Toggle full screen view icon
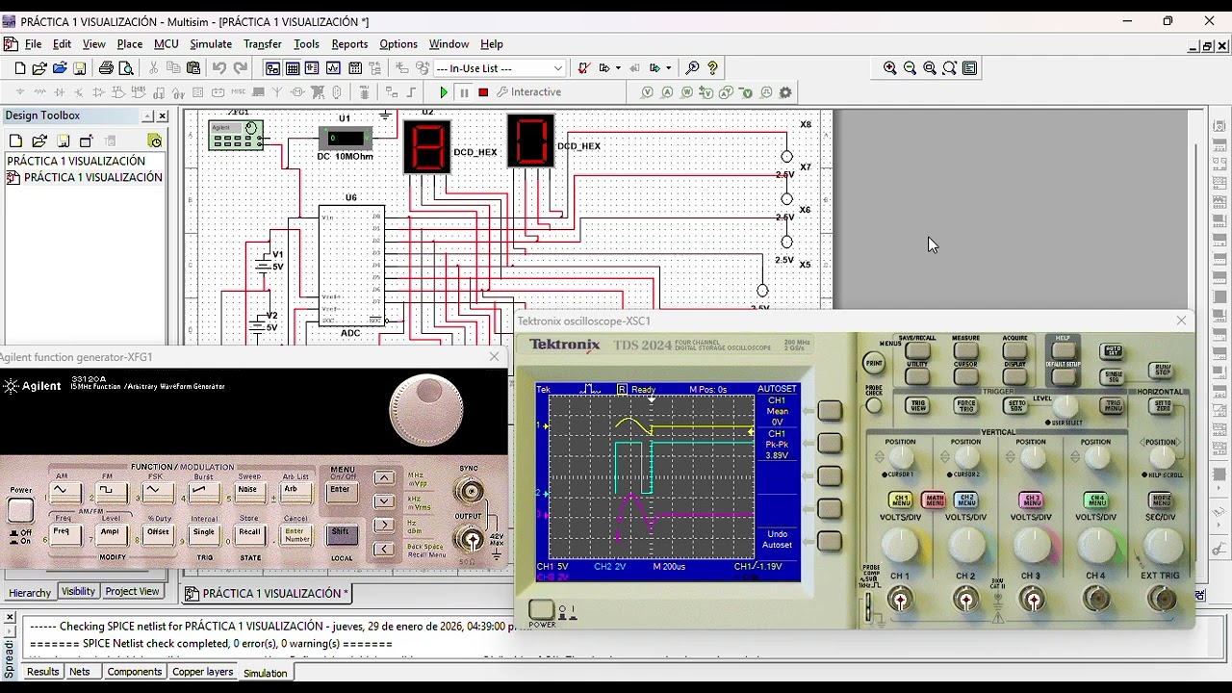Viewport: 1232px width, 693px height. 969,68
